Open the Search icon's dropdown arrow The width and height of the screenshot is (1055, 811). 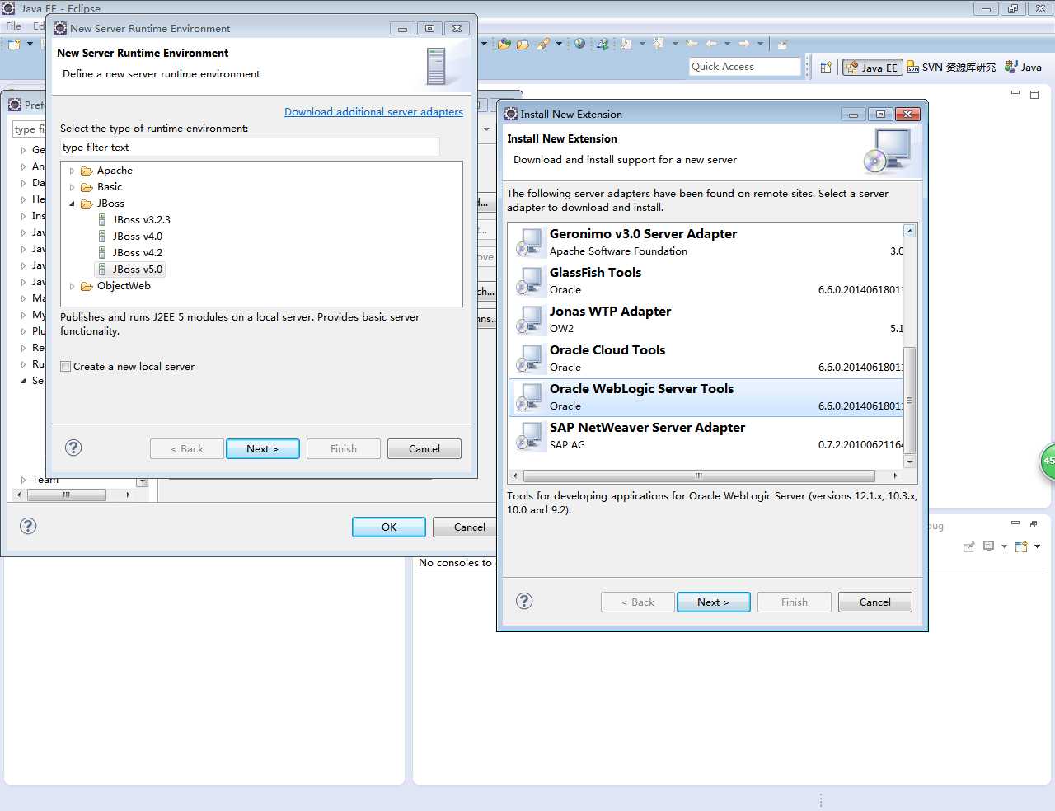pos(559,44)
